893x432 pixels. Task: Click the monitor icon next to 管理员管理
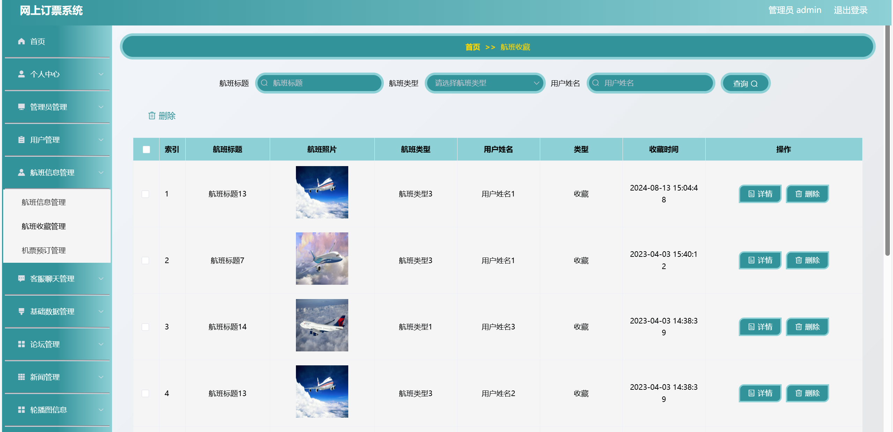[x=21, y=107]
